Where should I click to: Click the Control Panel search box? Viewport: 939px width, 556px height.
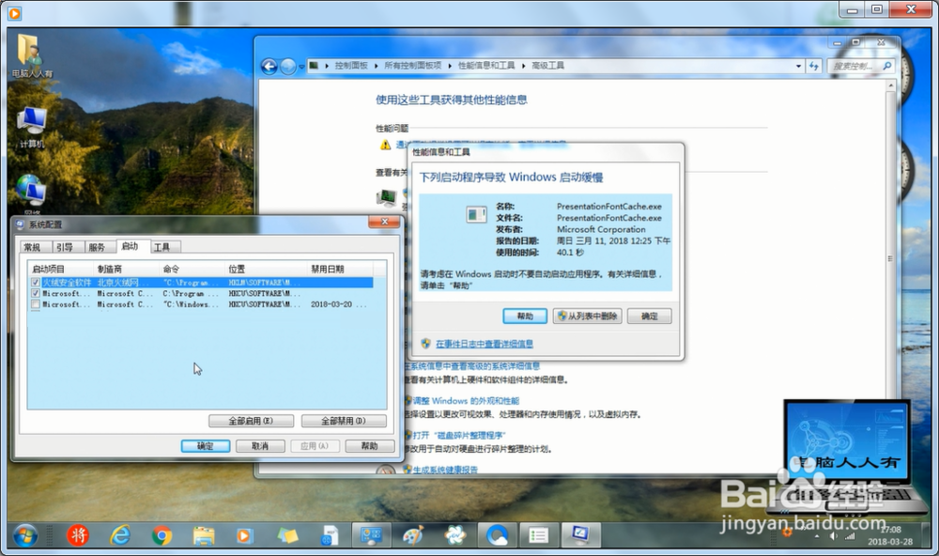pos(855,66)
